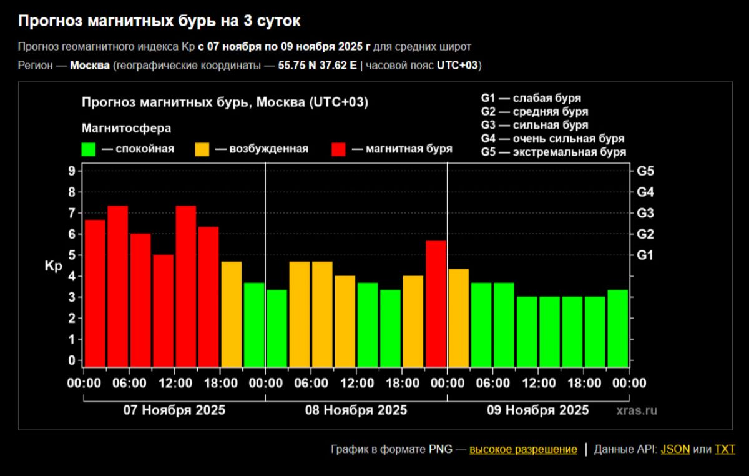This screenshot has height=476, width=749.
Task: Click the "Прогноз магнитных бурь на 3 суток" heading
Action: coord(159,21)
